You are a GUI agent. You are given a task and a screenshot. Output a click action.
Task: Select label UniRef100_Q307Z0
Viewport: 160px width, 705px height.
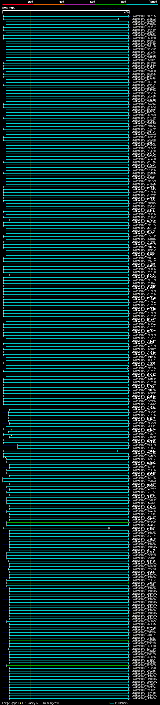[x=143, y=368]
